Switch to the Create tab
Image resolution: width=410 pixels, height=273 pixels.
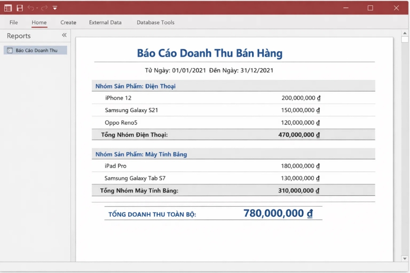pyautogui.click(x=68, y=22)
